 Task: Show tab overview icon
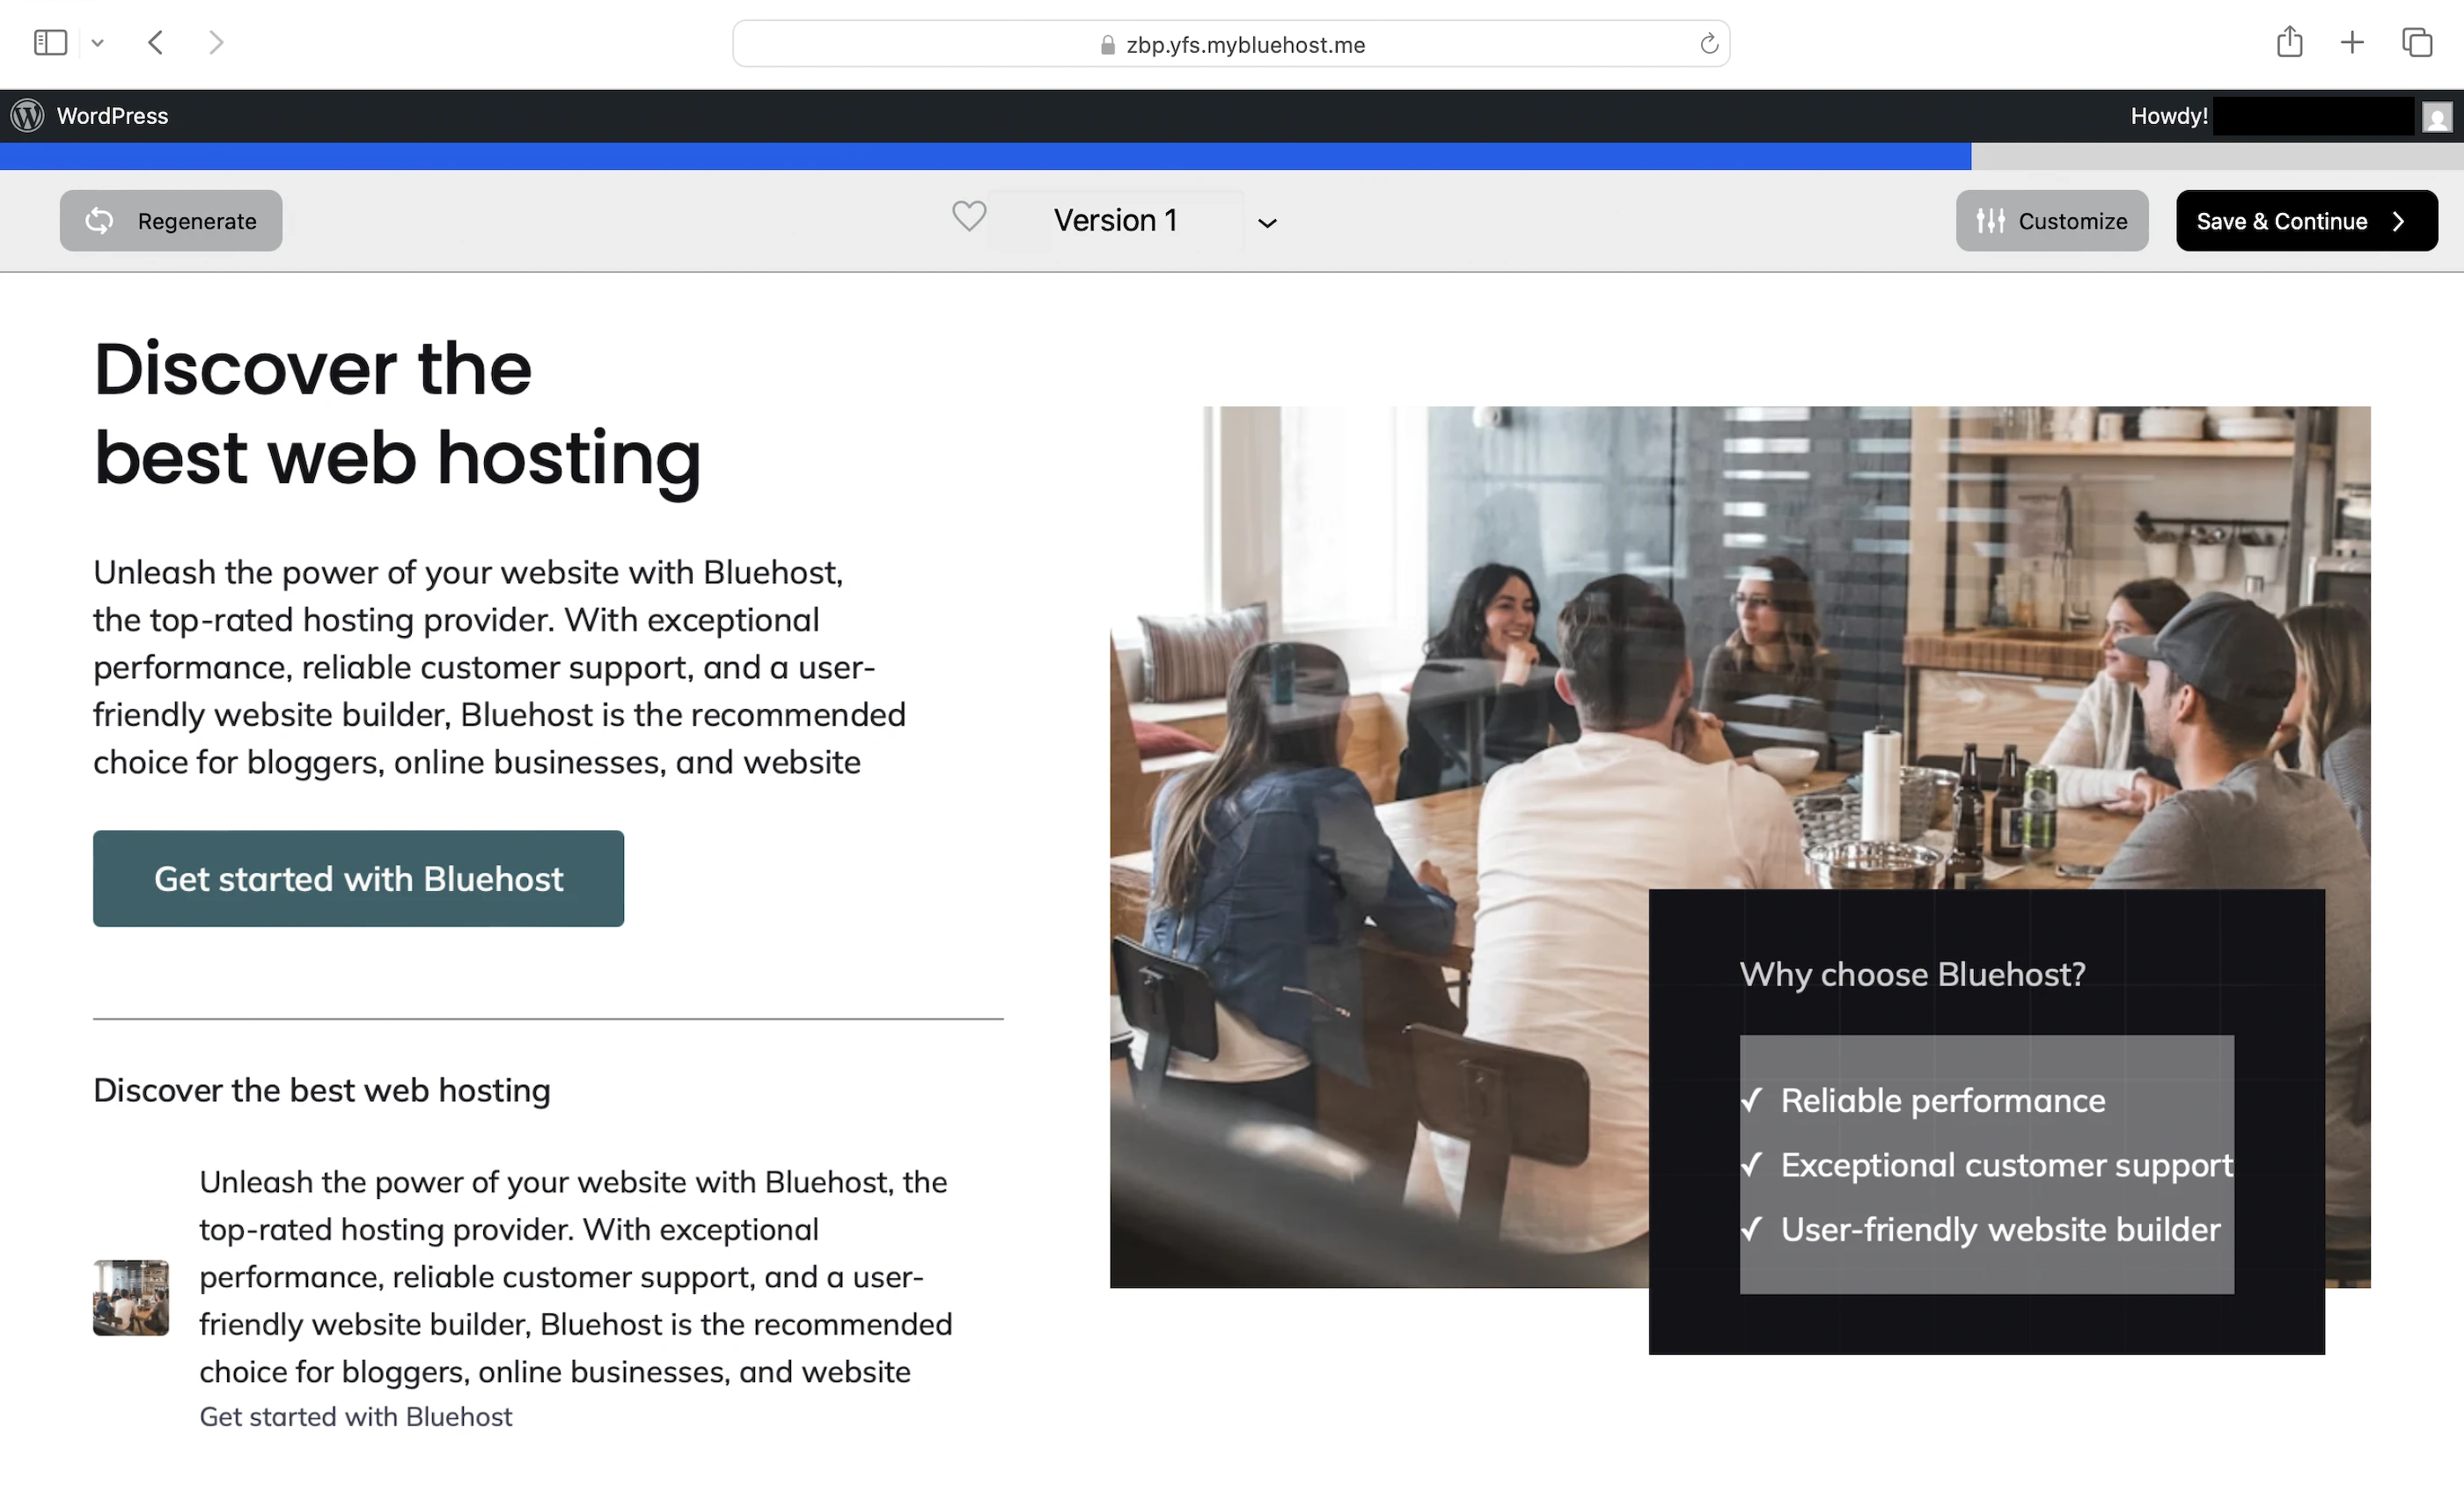coord(2417,43)
